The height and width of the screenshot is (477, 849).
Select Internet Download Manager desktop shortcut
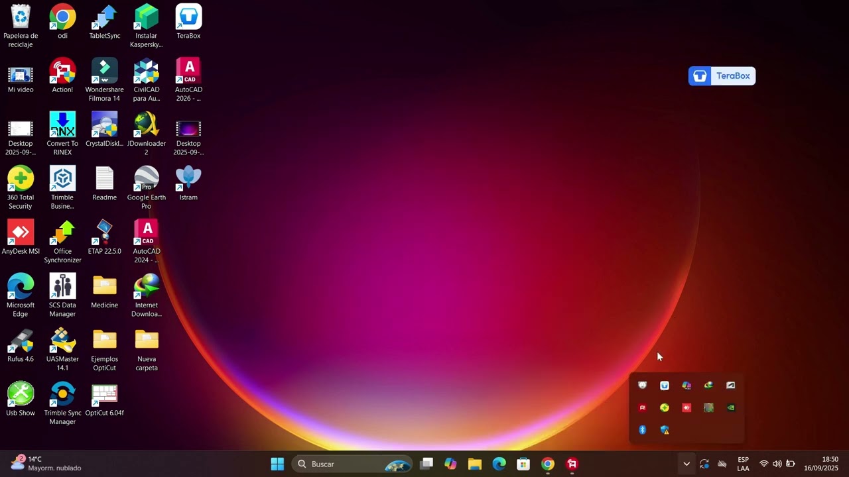pyautogui.click(x=146, y=295)
